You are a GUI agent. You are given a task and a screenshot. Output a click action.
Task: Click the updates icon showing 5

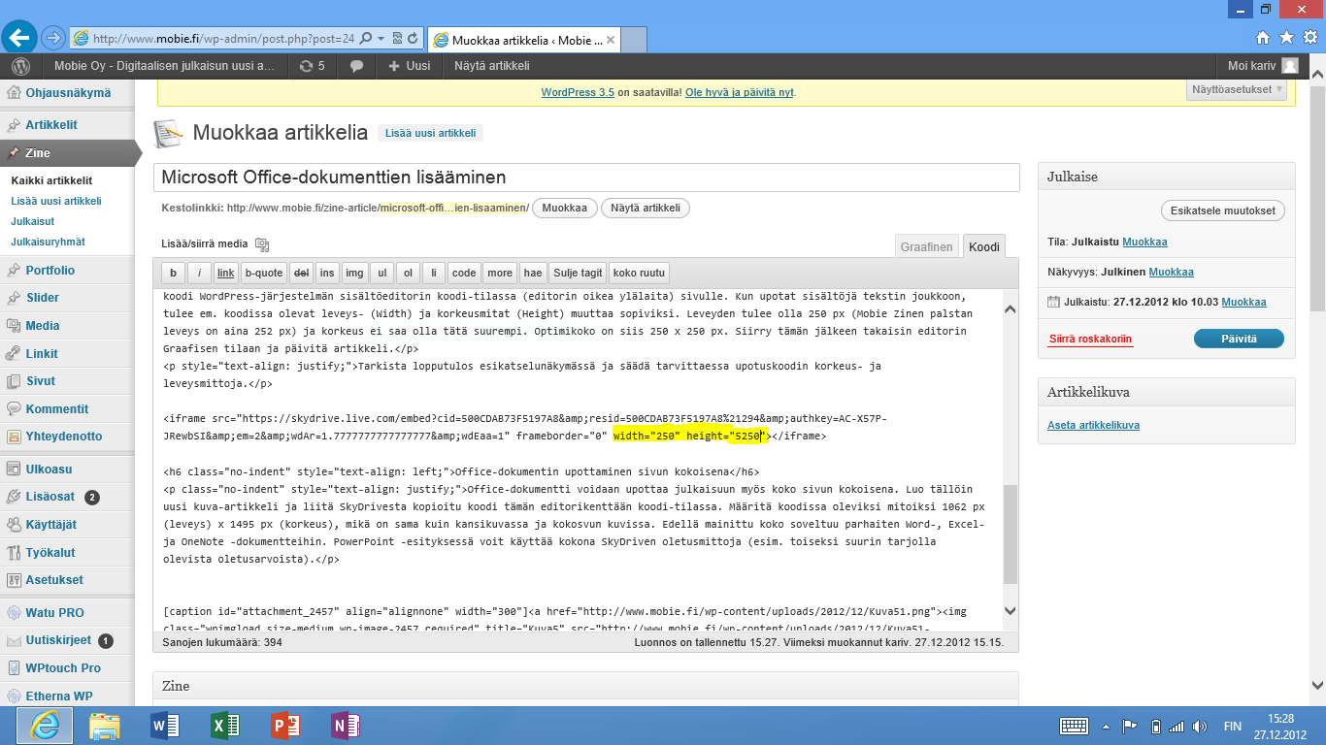312,66
